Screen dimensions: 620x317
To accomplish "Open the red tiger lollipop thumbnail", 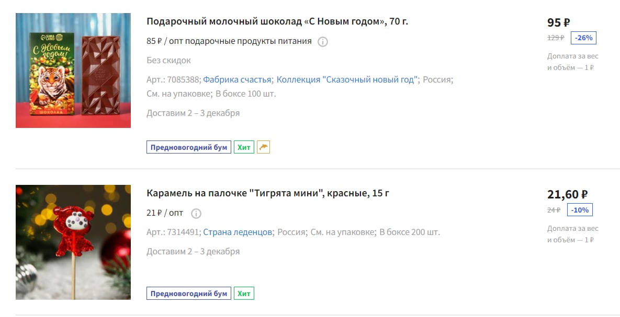I will coord(73,242).
